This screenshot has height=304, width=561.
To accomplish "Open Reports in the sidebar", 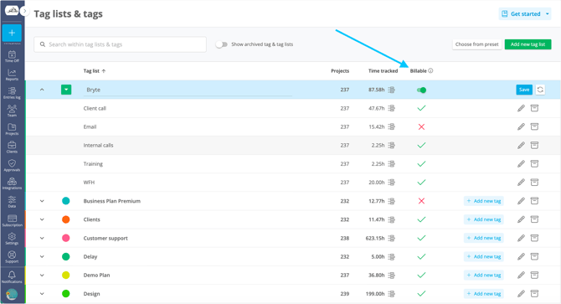I will (x=12, y=75).
